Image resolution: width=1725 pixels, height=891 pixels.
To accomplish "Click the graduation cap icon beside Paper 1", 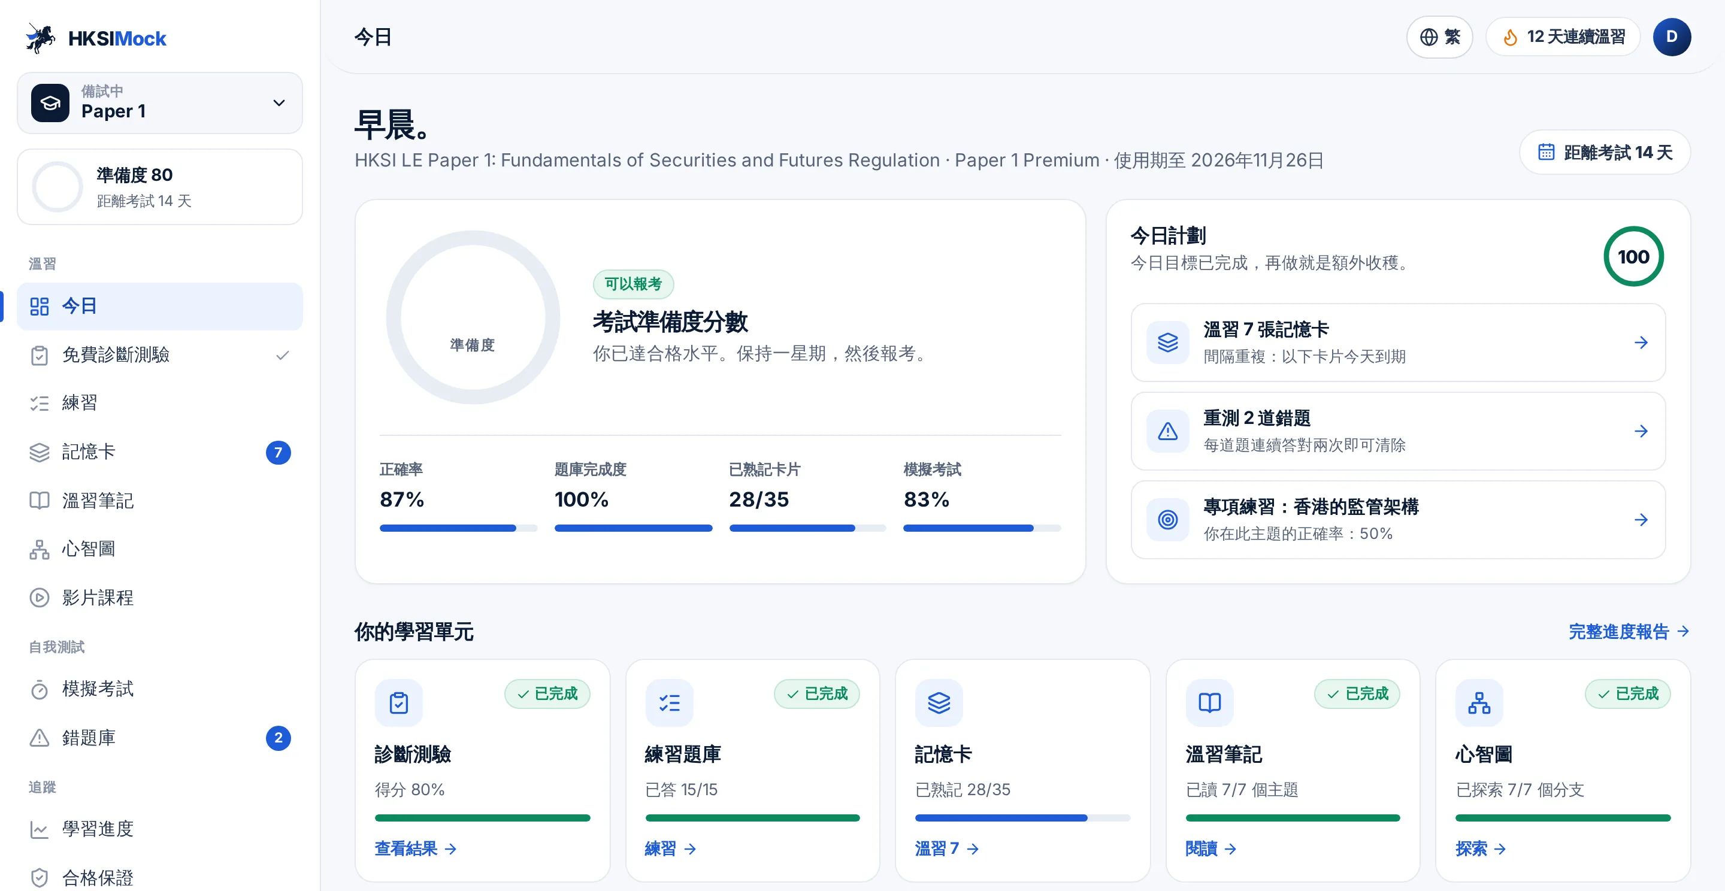I will pyautogui.click(x=50, y=103).
